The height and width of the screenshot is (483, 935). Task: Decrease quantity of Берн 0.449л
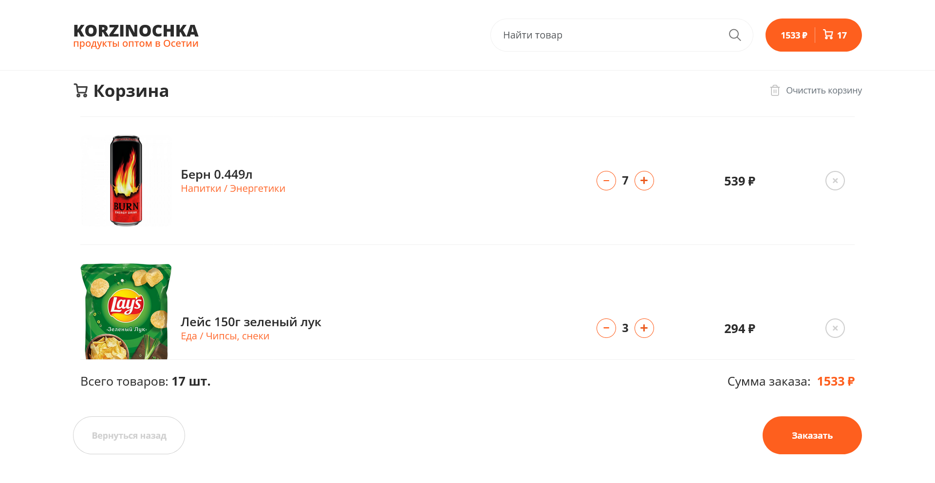[x=606, y=181]
